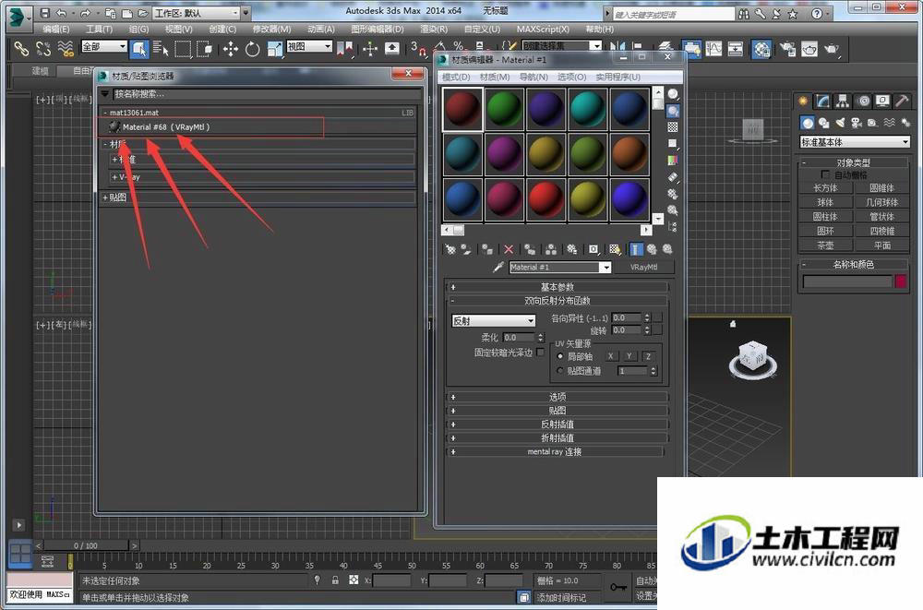Click the Select and Link chain icon

[22, 49]
